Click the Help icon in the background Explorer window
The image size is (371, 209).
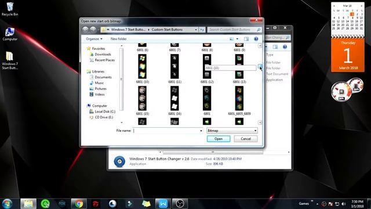coord(285,47)
